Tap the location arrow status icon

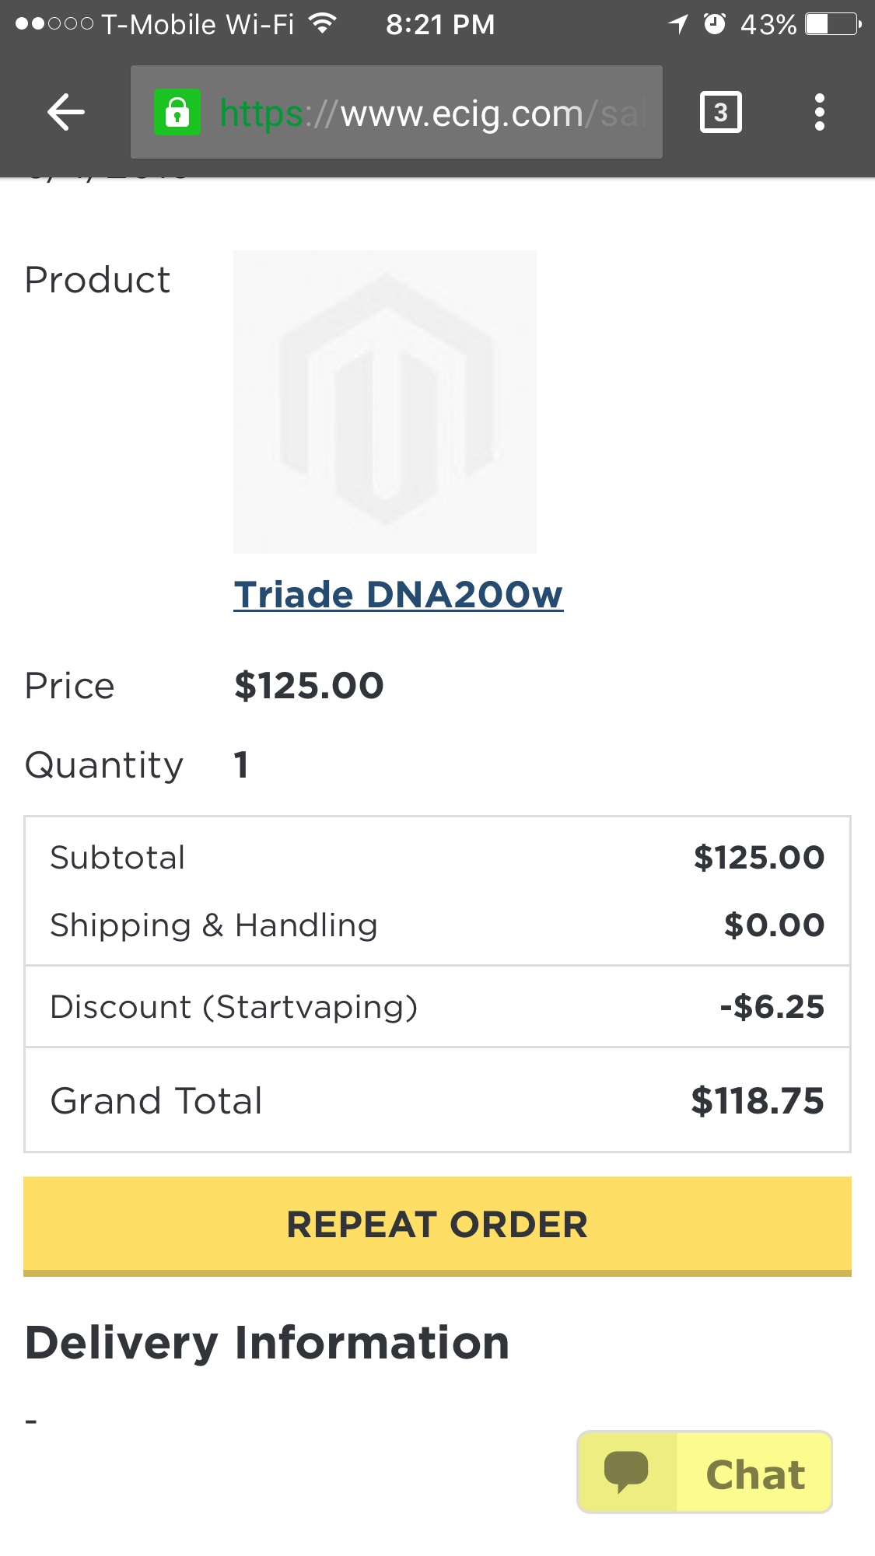coord(678,24)
